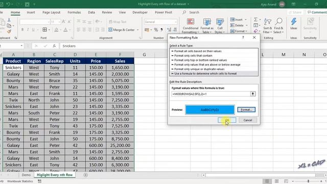
Task: Open Cell Styles gallery
Action: [x=220, y=26]
